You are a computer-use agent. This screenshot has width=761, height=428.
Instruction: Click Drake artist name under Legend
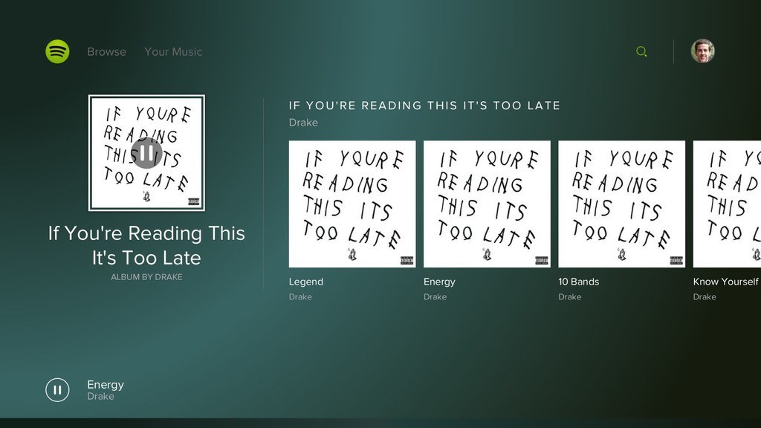point(300,297)
